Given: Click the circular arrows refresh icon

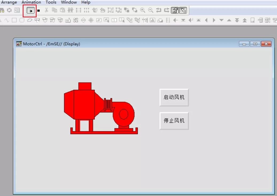Looking at the screenshot, I should click(9, 10).
